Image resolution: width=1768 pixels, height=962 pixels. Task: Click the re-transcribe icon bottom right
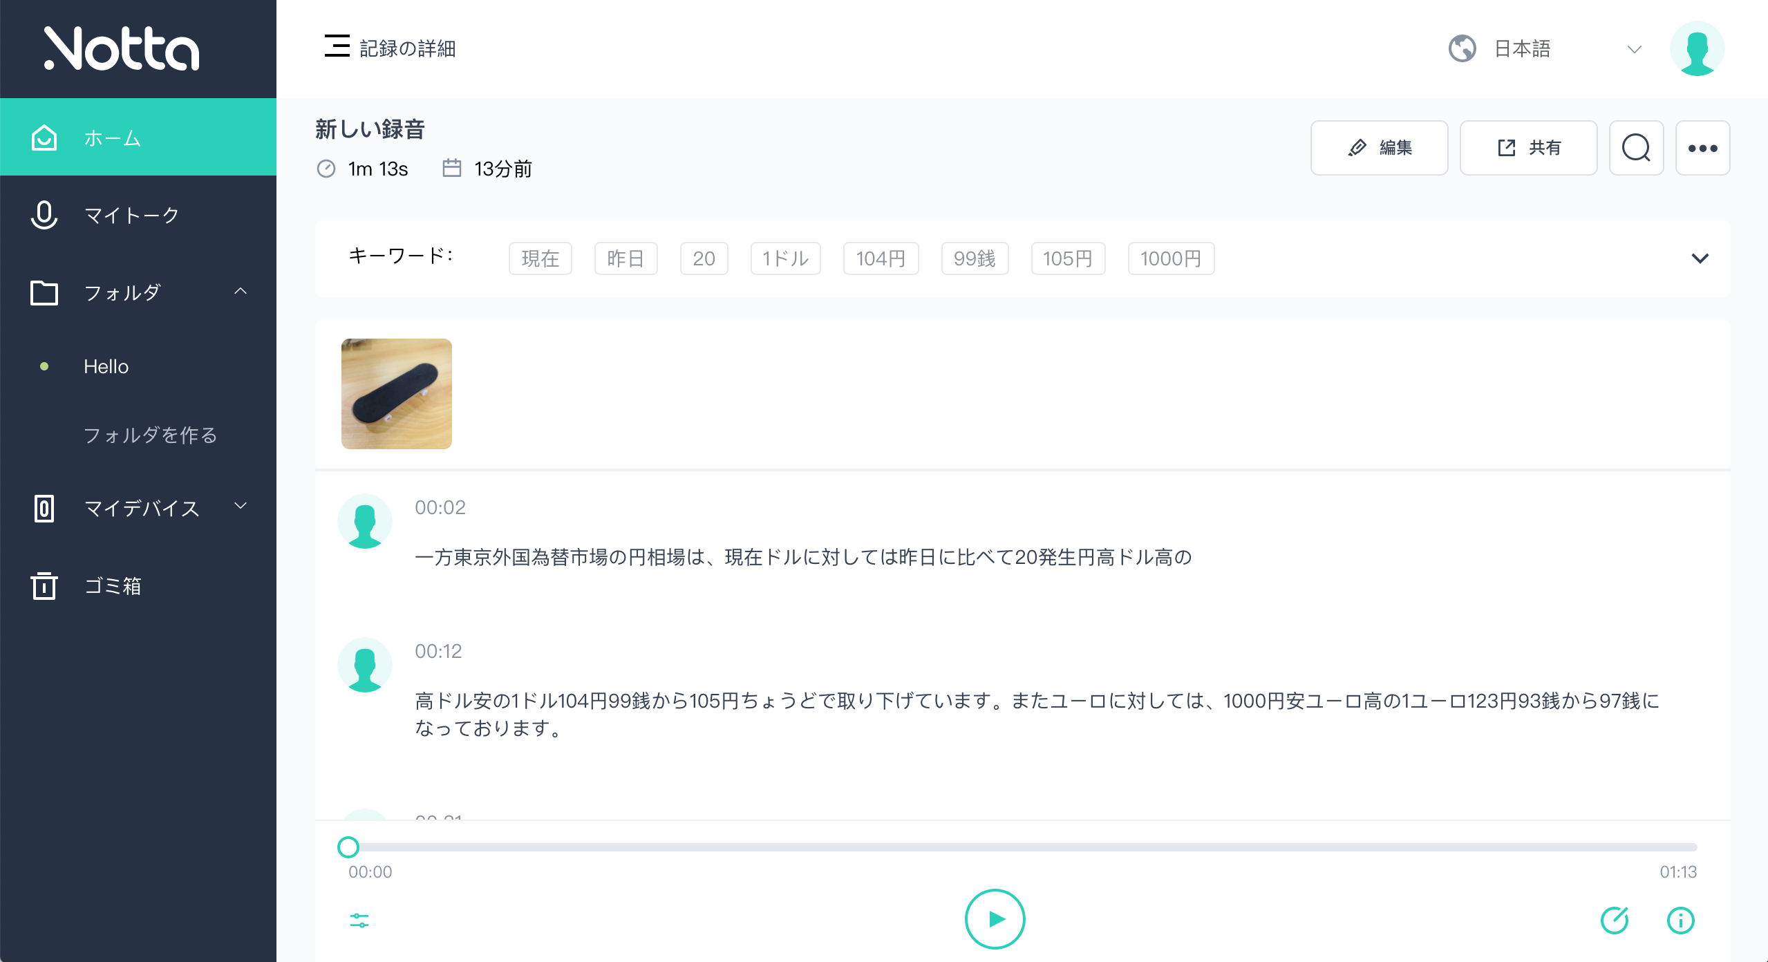[1615, 919]
